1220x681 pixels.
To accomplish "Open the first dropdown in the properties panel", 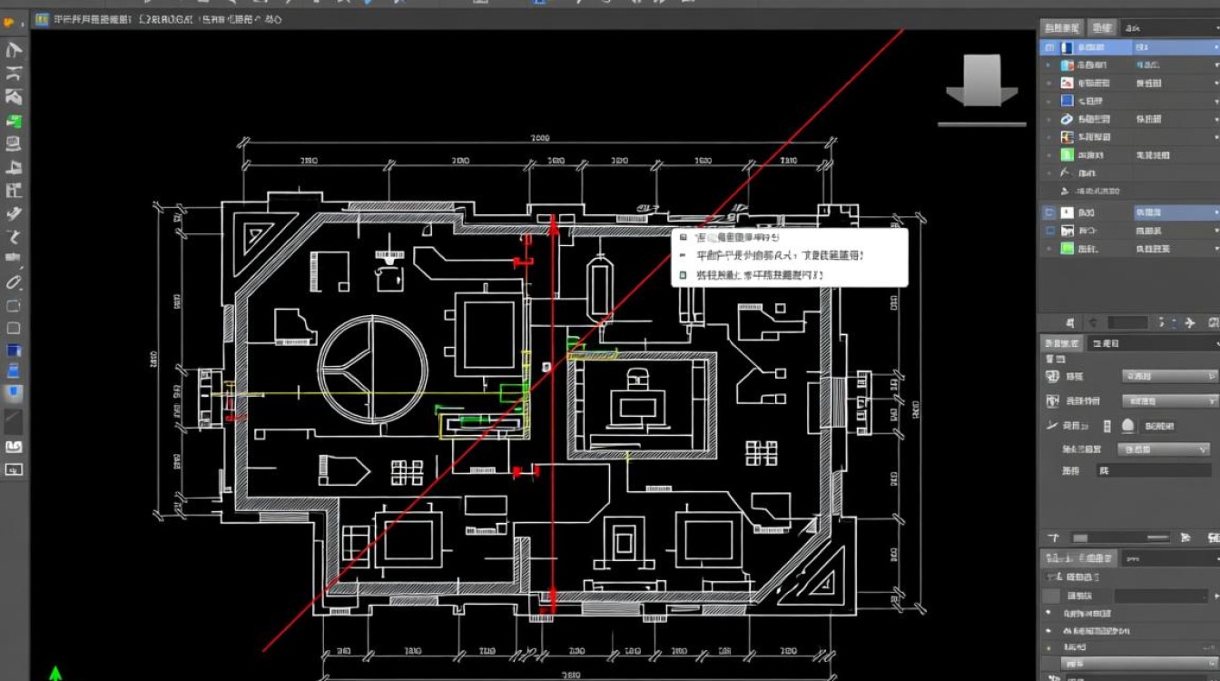I will click(x=1169, y=376).
